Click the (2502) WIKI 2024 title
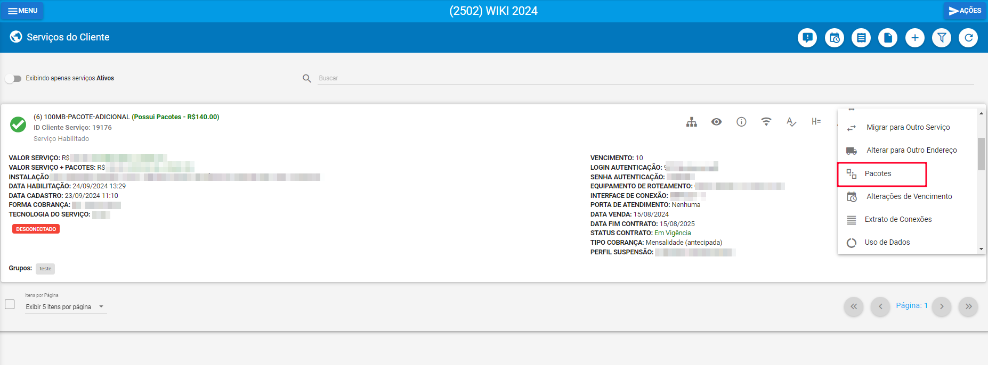The width and height of the screenshot is (988, 365). point(493,11)
